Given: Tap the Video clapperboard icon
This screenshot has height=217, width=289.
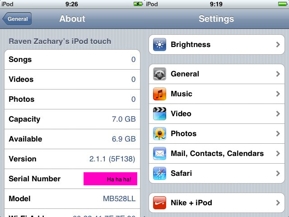Looking at the screenshot, I should pos(159,113).
